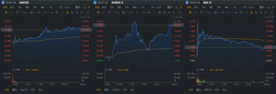Add a comment note in the 02285.HK panel
This screenshot has width=276, height=94.
click(x=57, y=12)
